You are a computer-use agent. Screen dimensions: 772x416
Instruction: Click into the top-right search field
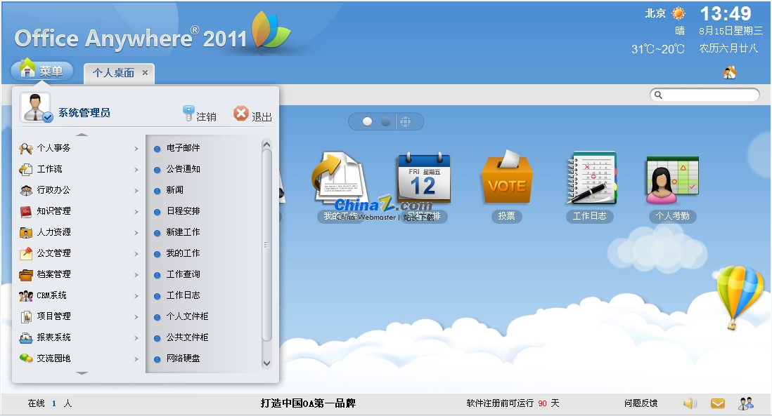point(705,95)
